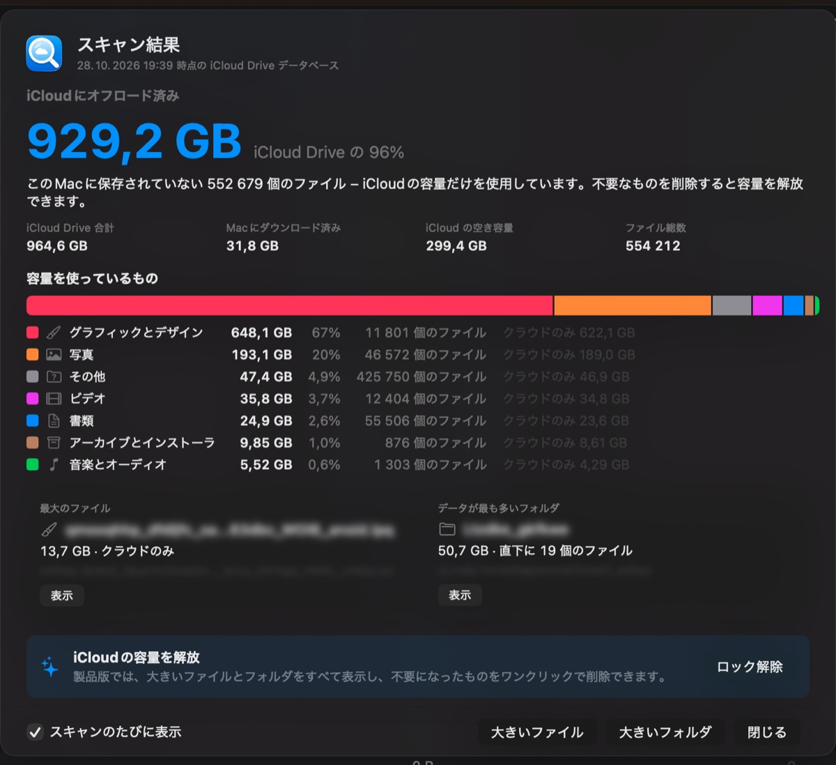Click the orange swatch for 写真
This screenshot has width=836, height=765.
[32, 354]
